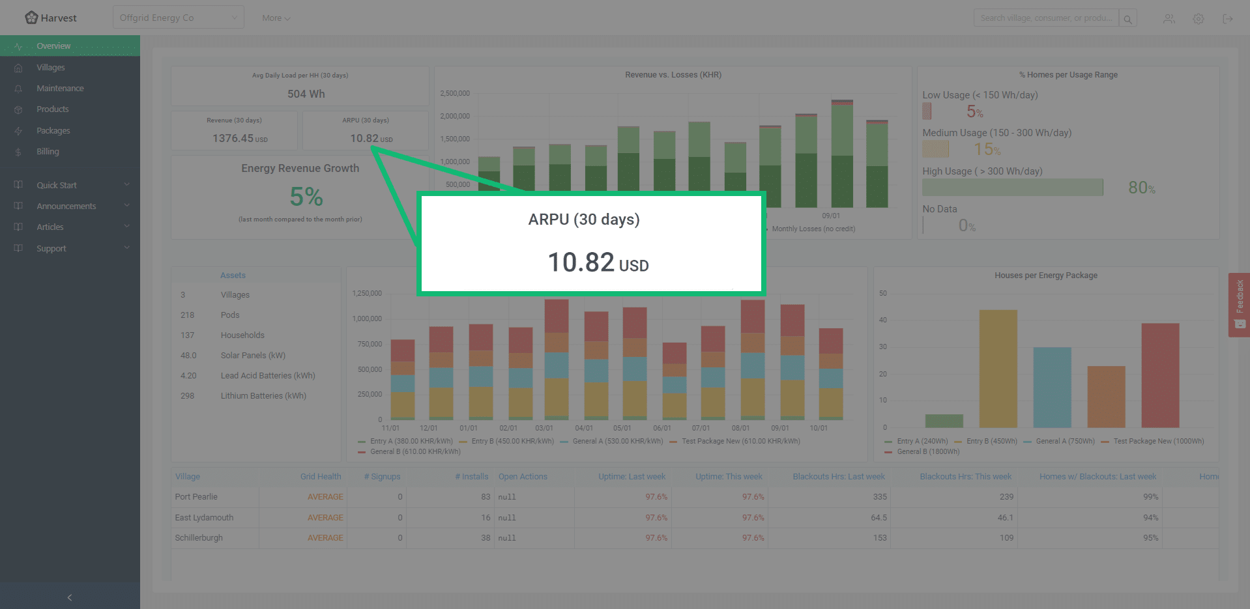Image resolution: width=1250 pixels, height=609 pixels.
Task: Click the Harvest logo icon
Action: (x=31, y=18)
